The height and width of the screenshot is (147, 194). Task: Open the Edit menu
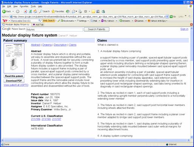(x=9, y=6)
